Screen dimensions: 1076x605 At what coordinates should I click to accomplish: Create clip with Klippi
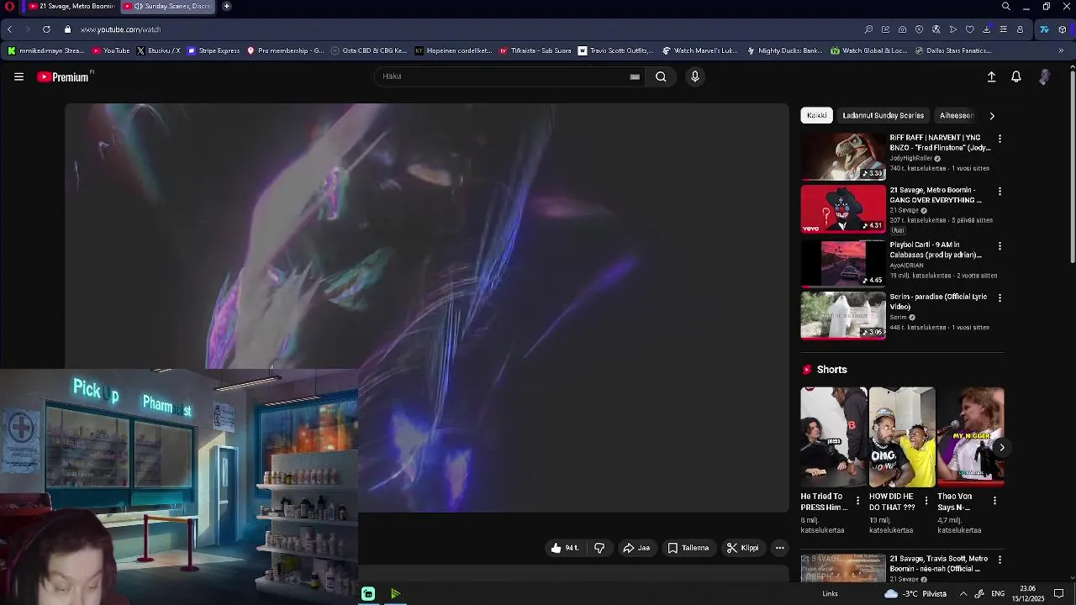743,548
